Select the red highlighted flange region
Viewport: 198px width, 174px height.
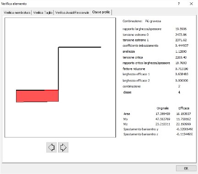pos(37,96)
